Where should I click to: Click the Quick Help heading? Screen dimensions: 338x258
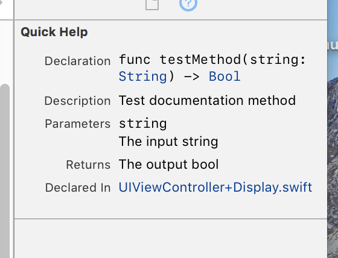[54, 32]
